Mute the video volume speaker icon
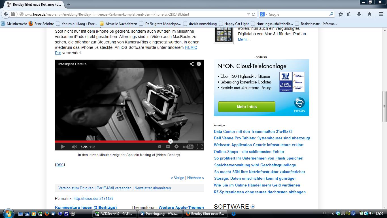This screenshot has width=387, height=218. 74,147
